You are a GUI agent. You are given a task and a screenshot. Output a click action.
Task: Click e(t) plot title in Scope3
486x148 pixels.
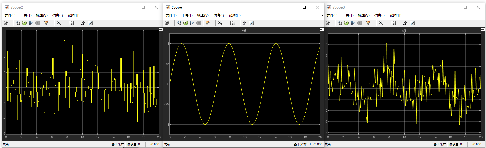click(x=405, y=31)
